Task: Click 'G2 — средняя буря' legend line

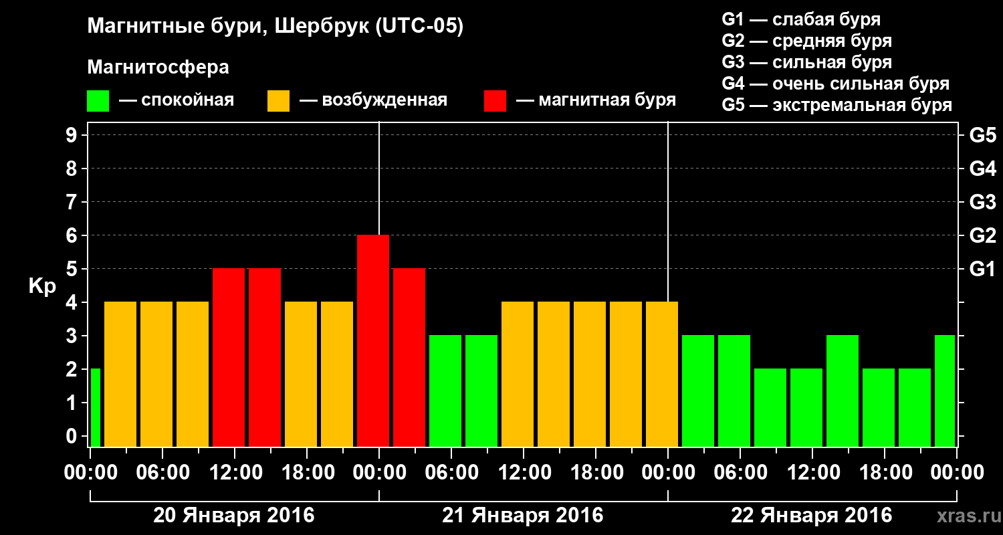Action: tap(806, 41)
